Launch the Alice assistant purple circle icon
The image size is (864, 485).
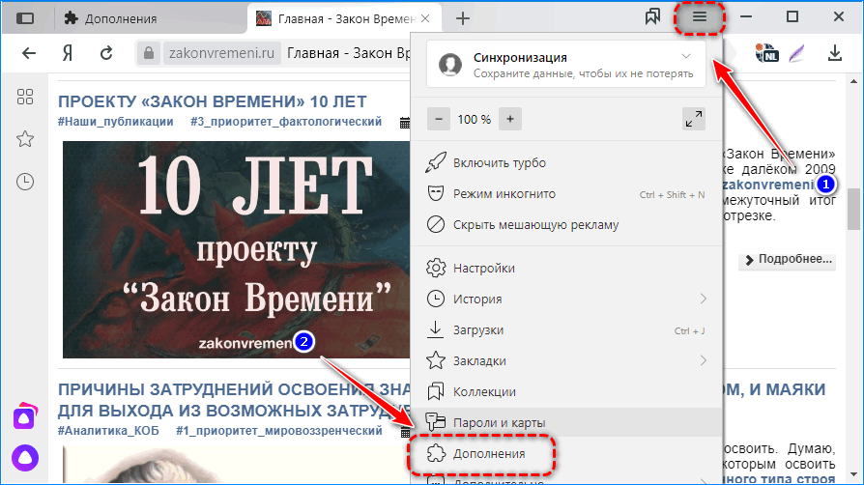point(25,457)
